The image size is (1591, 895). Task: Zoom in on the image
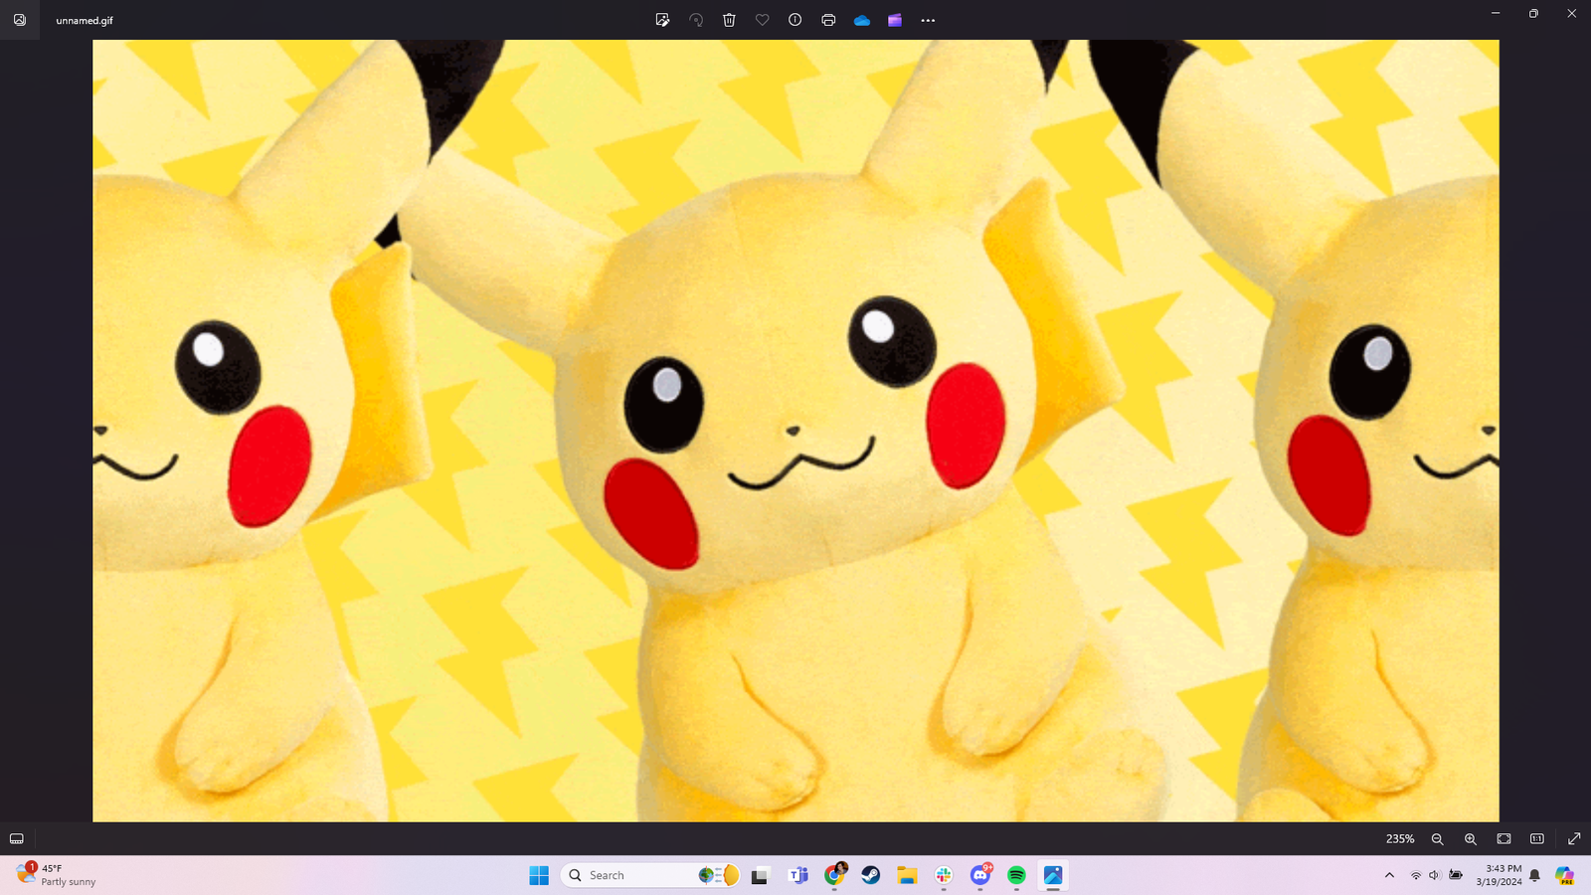point(1471,838)
